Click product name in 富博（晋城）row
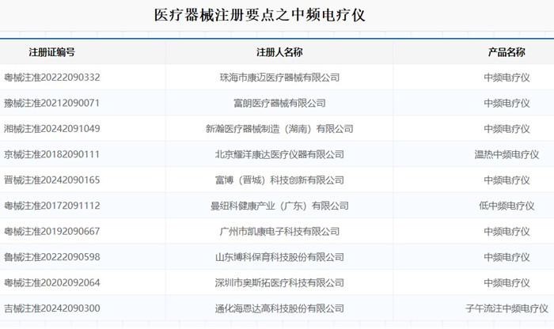The image size is (554, 329). tap(507, 180)
